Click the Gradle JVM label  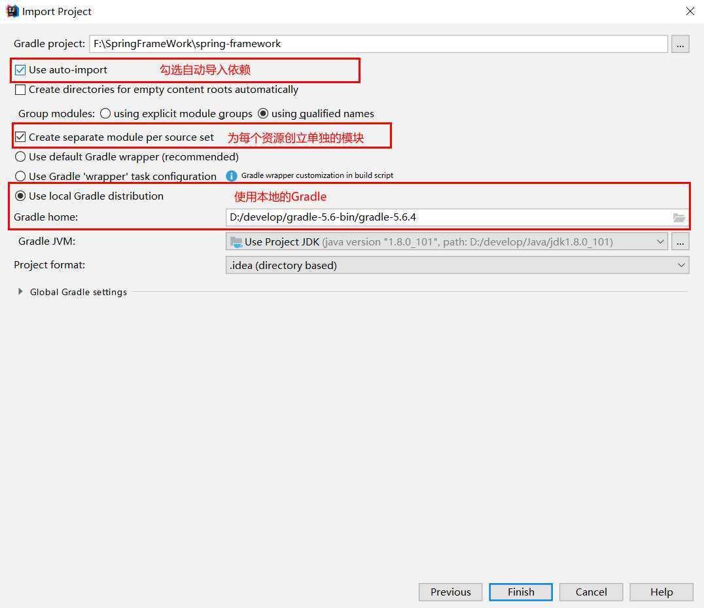46,241
